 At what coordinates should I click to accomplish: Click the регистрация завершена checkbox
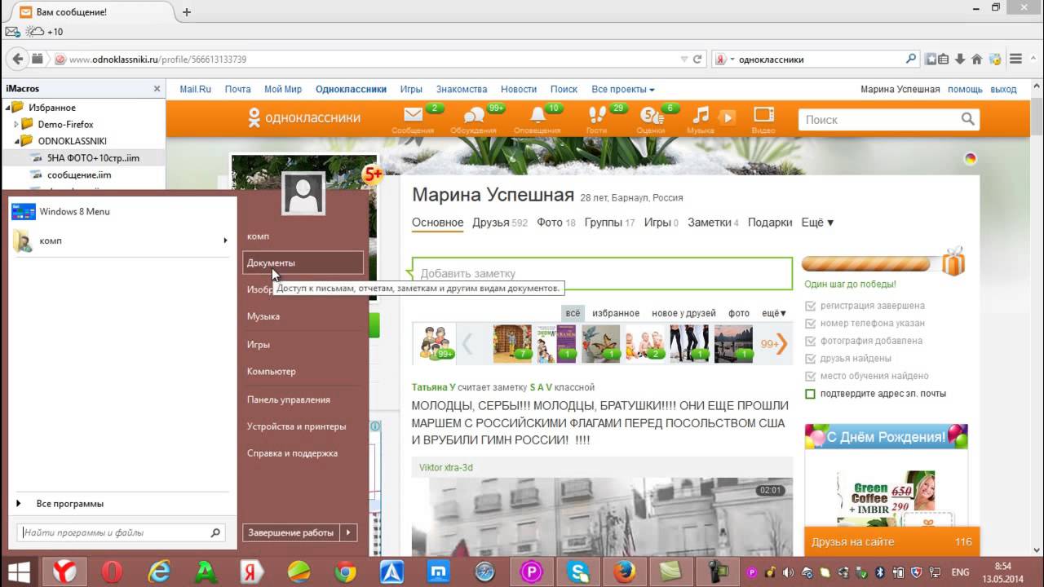810,306
